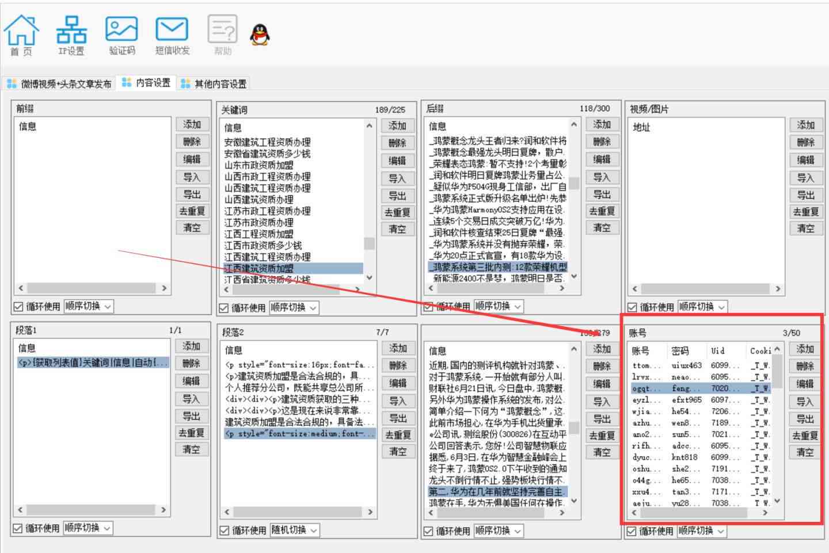Open 顺序切换 dropdown in 视频/图片 panel
Screen dimensions: 829x553
pyautogui.click(x=702, y=307)
